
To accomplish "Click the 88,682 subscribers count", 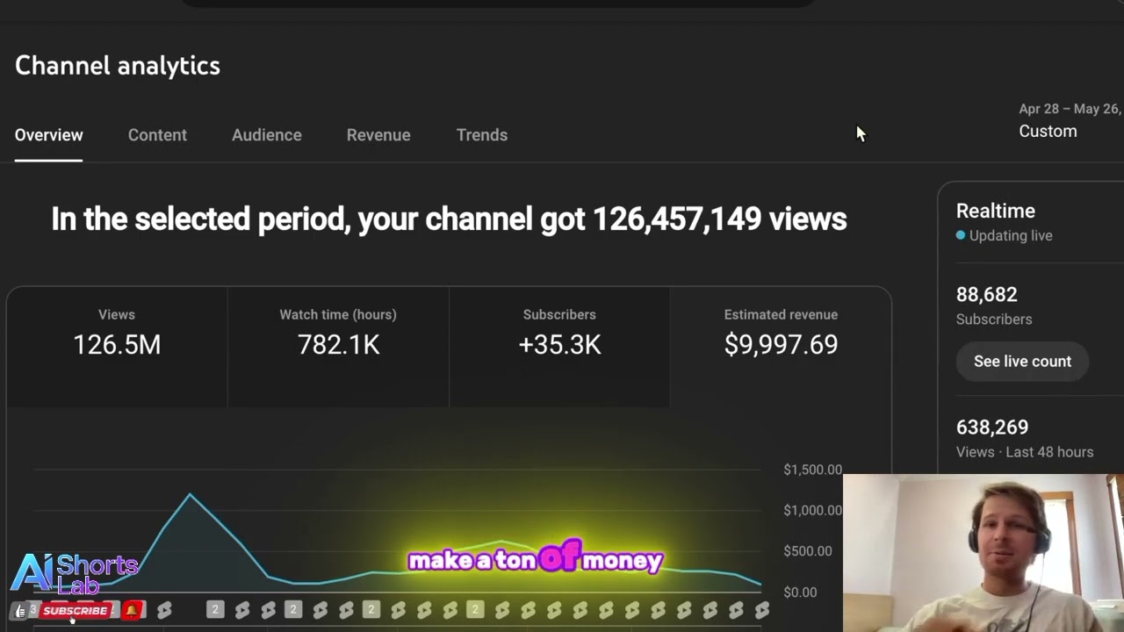I will [x=987, y=295].
